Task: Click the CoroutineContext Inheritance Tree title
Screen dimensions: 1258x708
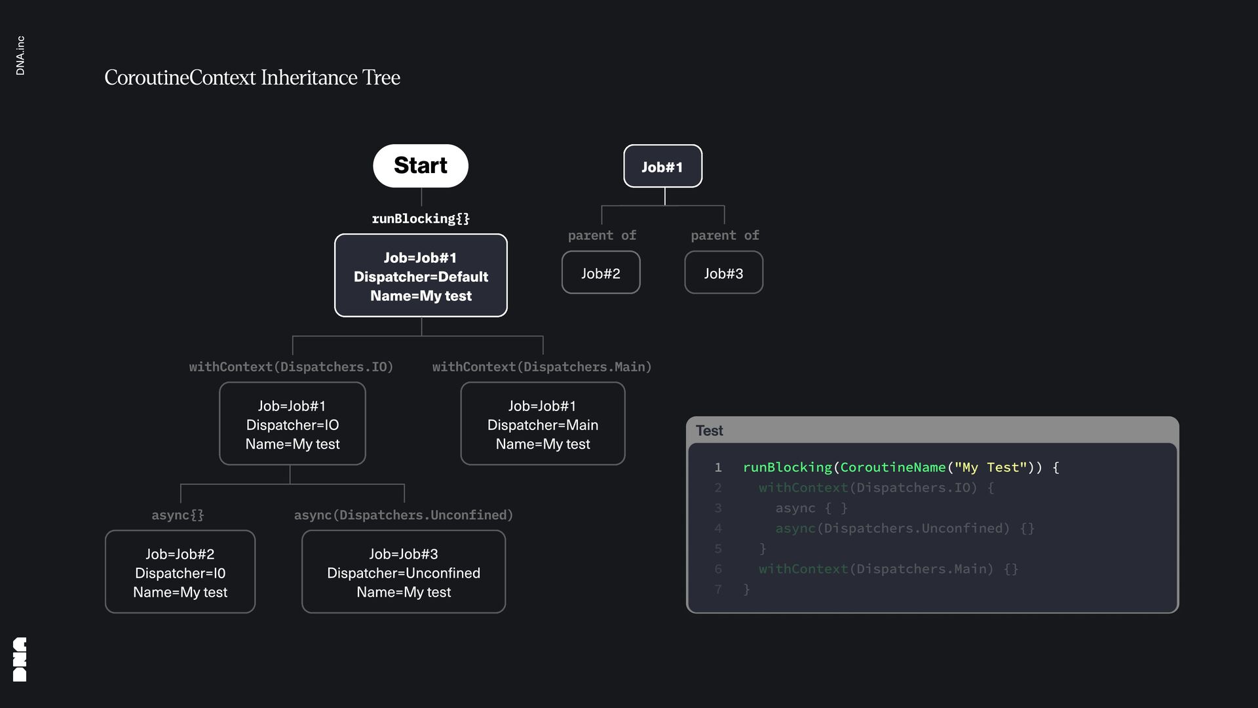Action: [252, 77]
